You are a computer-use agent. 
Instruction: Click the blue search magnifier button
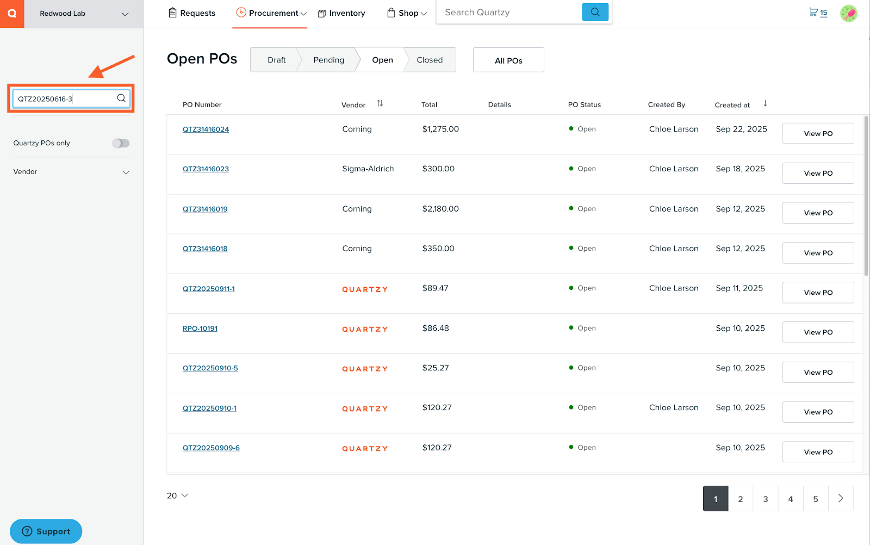(595, 11)
